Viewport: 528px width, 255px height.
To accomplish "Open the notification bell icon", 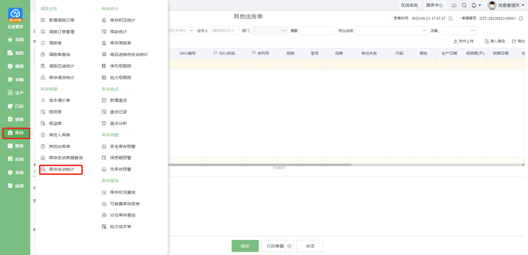I will pos(474,5).
